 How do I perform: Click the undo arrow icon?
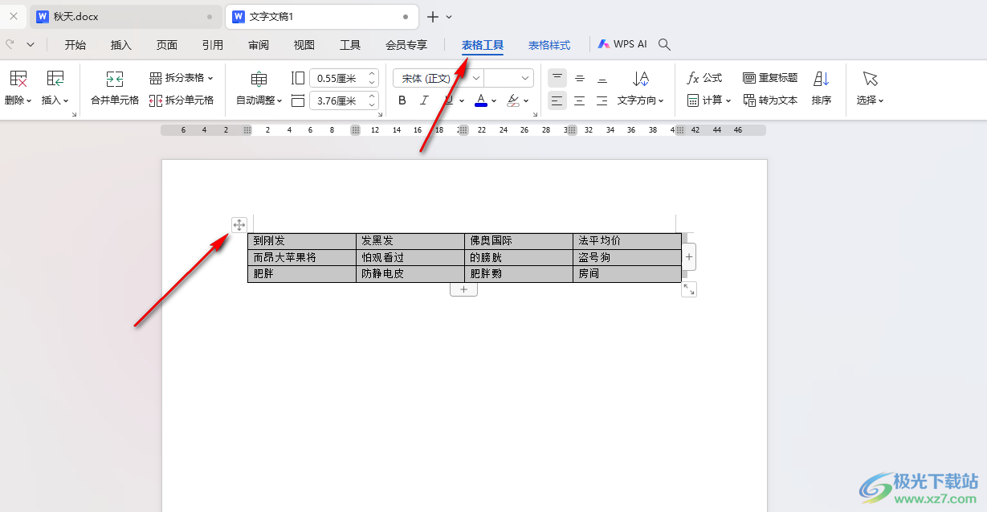(x=10, y=44)
